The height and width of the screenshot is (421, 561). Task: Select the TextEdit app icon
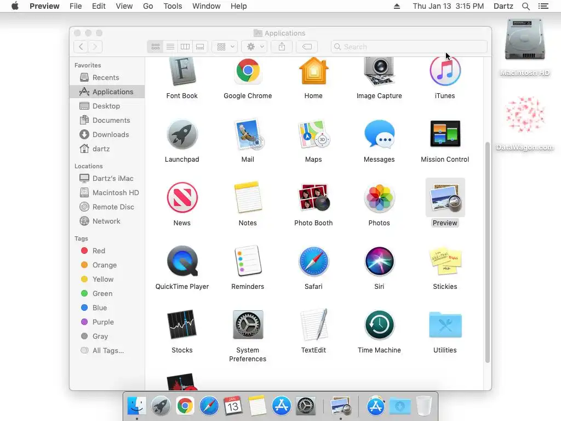tap(314, 325)
